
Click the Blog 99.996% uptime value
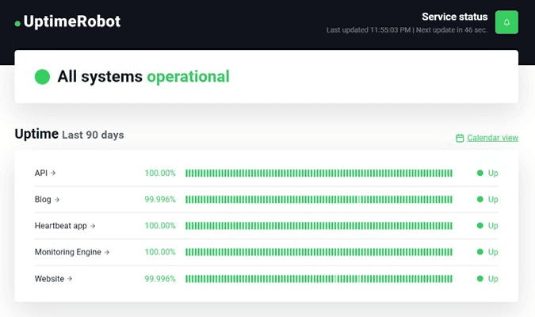point(160,199)
